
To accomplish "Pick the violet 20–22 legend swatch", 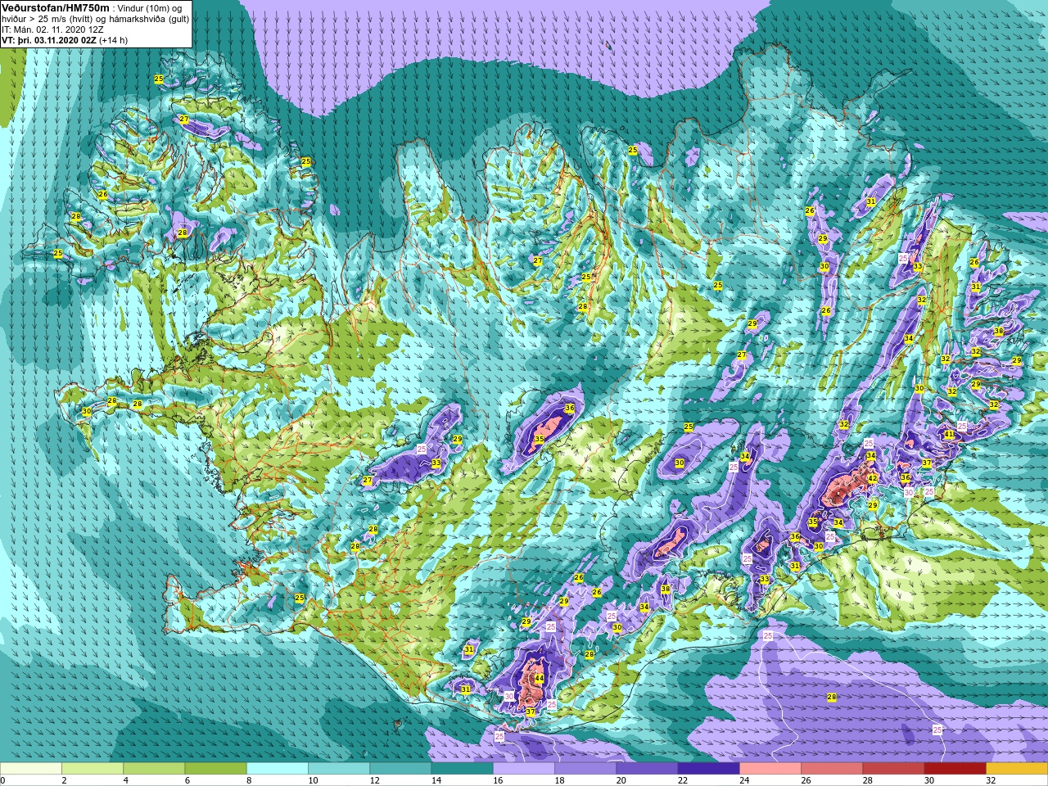I will click(x=647, y=769).
